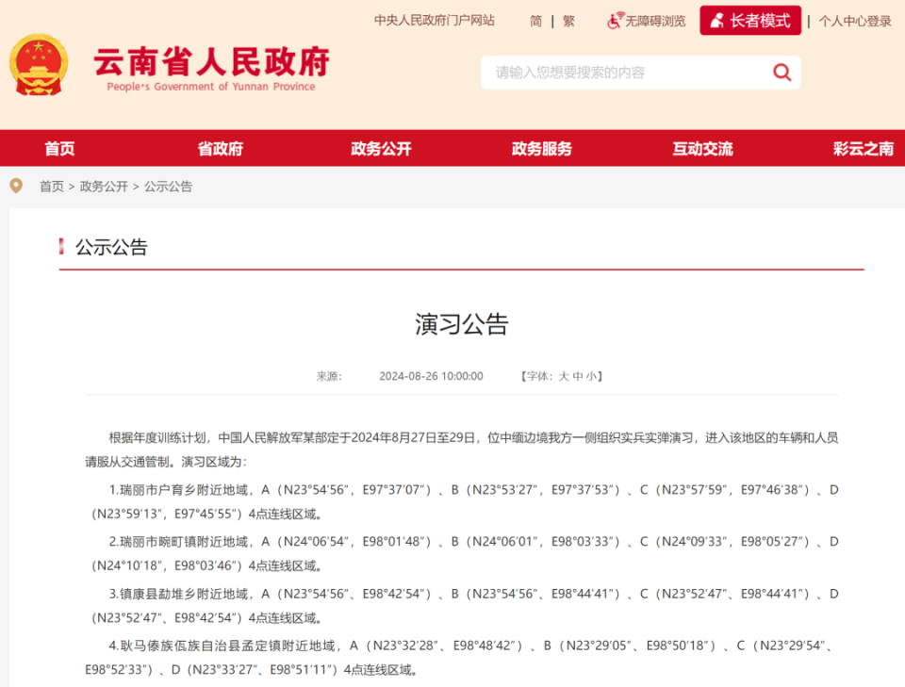The image size is (905, 687).
Task: Select 首页 in the top navigation bar
Action: (x=58, y=148)
